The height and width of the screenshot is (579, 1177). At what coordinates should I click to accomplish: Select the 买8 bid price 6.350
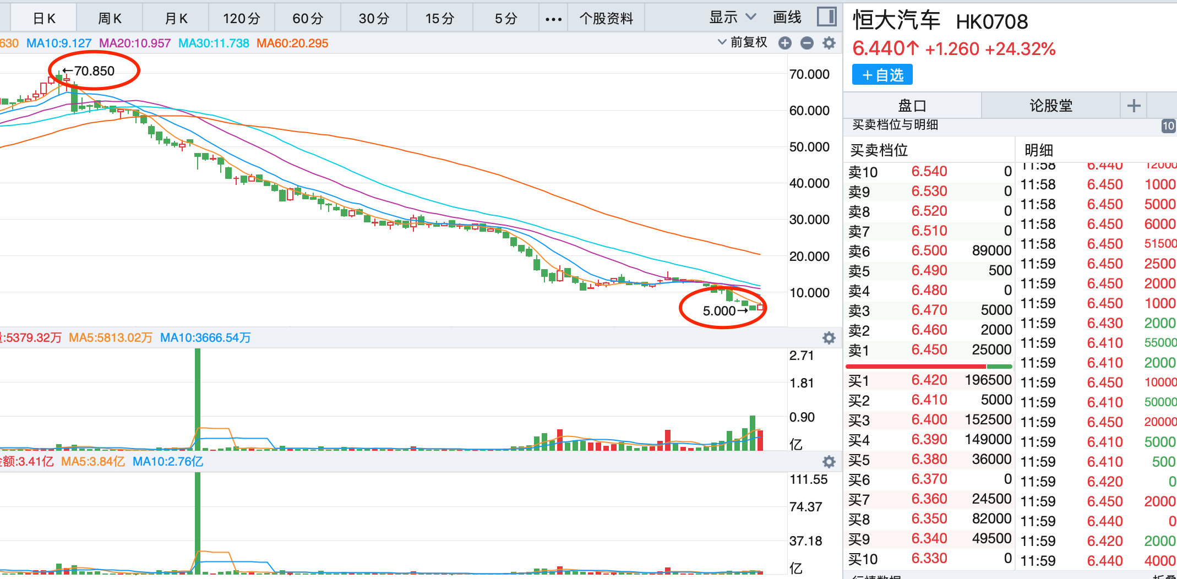tap(929, 518)
